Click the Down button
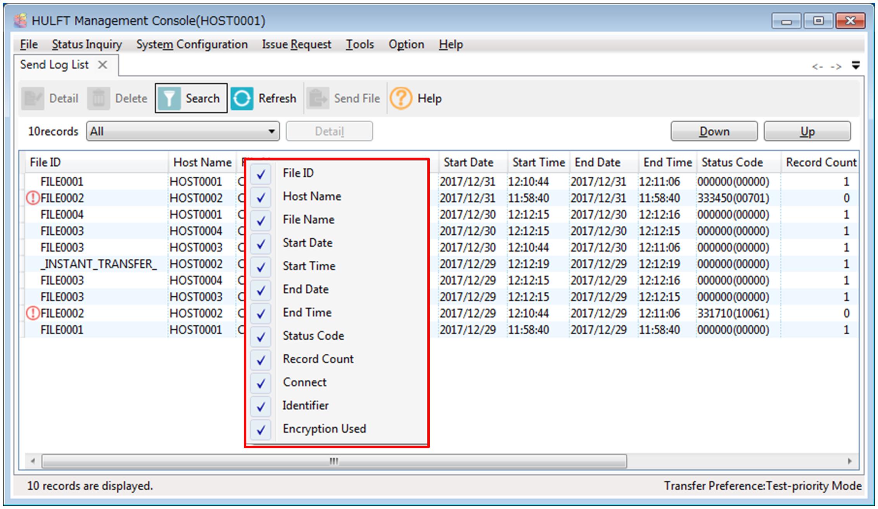Screen dimensions: 878x509 point(714,131)
